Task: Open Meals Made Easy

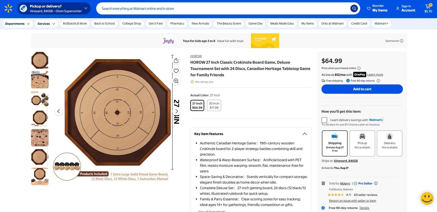Action: click(x=282, y=24)
